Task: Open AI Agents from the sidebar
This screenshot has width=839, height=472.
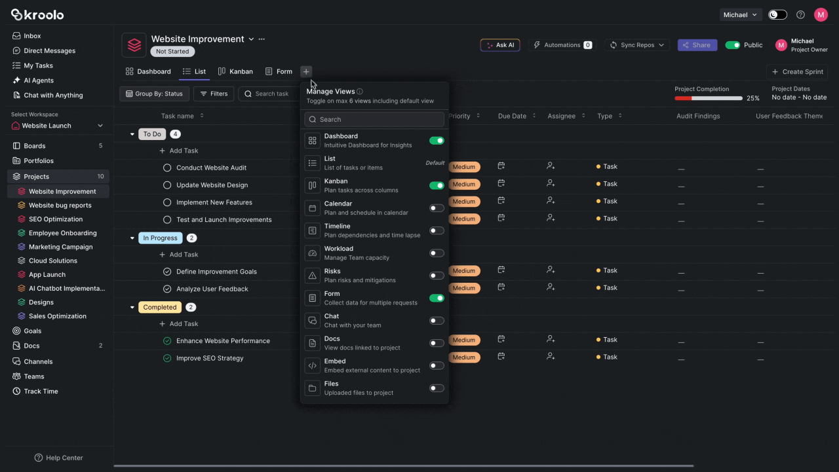Action: [37, 80]
